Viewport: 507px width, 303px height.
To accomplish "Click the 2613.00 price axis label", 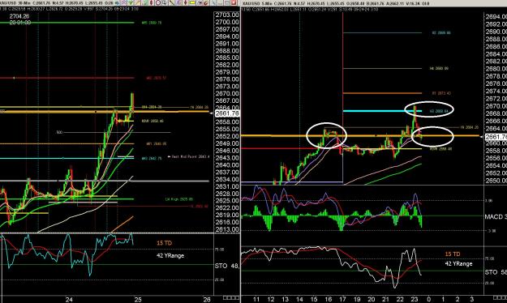I will click(227, 229).
